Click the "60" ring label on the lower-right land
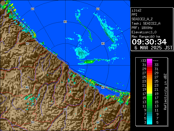This screenshot has width=174, height=131. (x=98, y=122)
